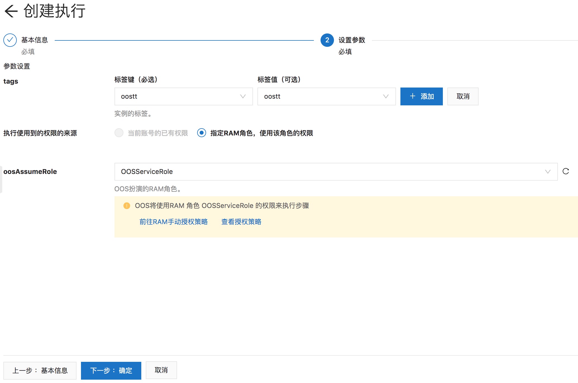Click the back arrow beside 创建执行

11,11
